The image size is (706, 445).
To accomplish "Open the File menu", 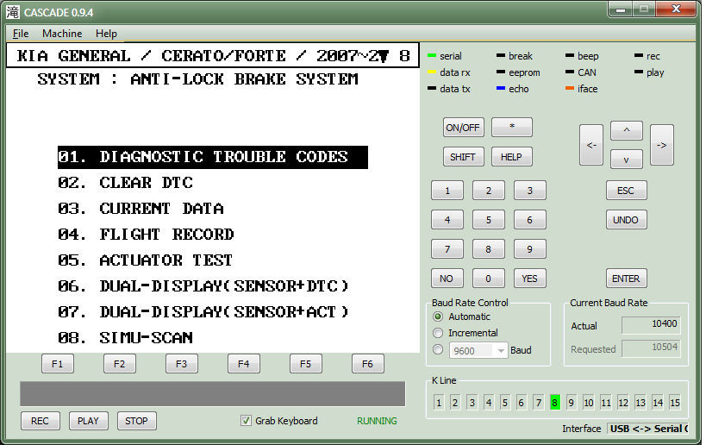I will (x=21, y=34).
